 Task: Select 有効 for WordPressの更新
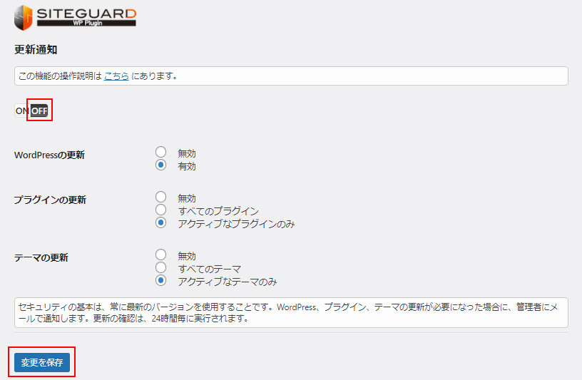(x=160, y=165)
